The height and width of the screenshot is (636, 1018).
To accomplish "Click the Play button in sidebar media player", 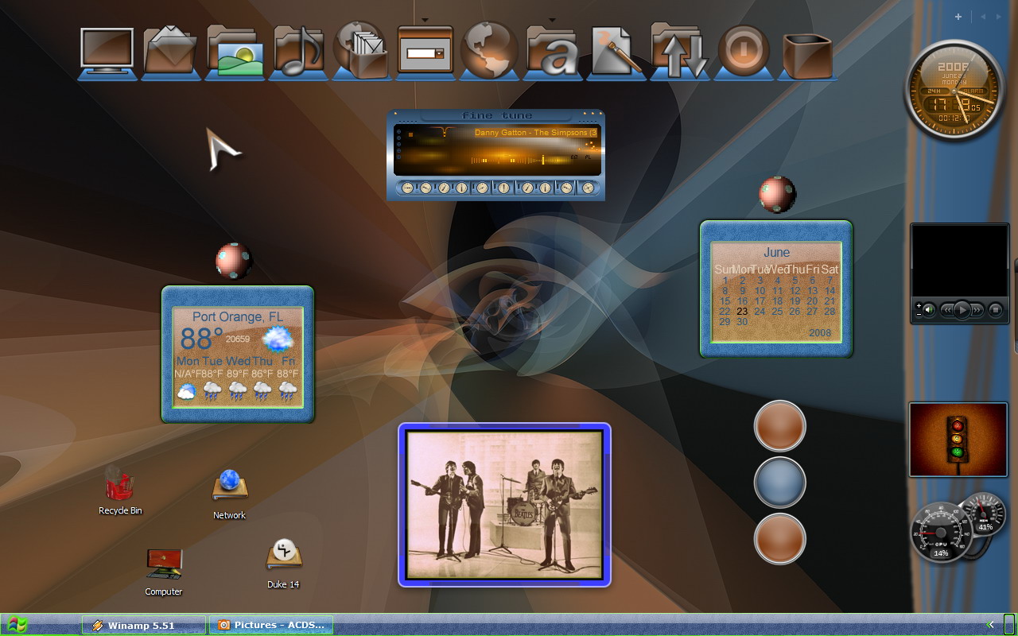I will coord(962,310).
